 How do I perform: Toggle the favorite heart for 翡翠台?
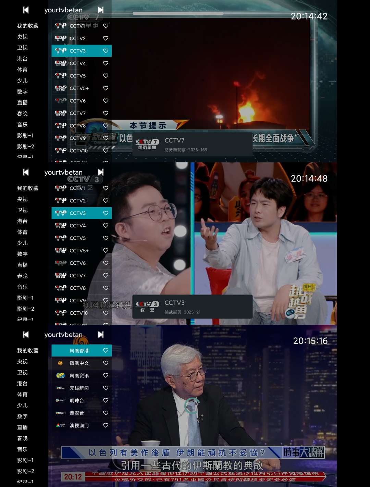point(106,413)
